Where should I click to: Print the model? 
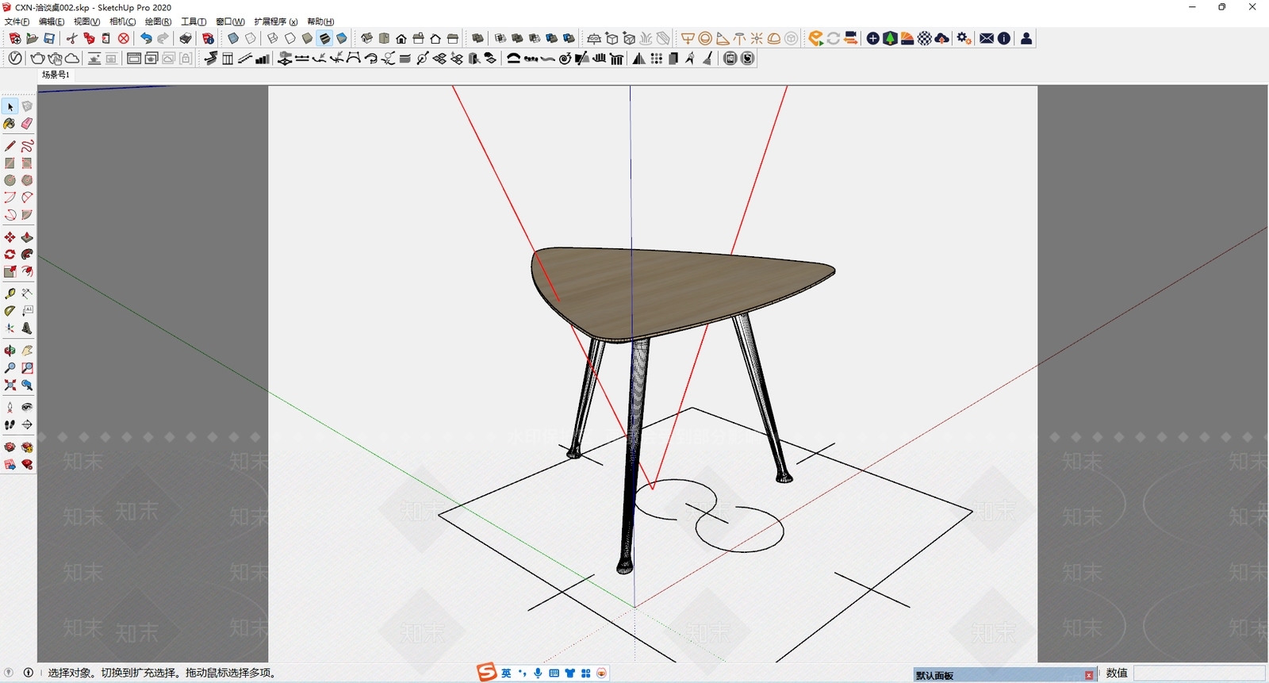tap(186, 38)
